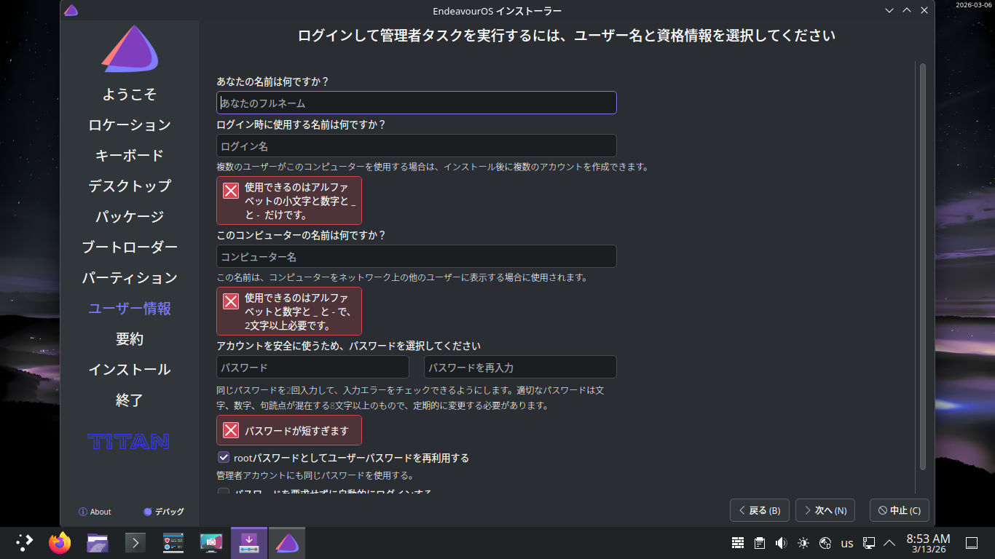
Task: Select the 'キーボード' step in the sidebar
Action: 130,156
